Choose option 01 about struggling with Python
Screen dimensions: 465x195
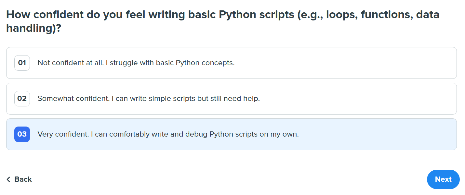click(136, 63)
